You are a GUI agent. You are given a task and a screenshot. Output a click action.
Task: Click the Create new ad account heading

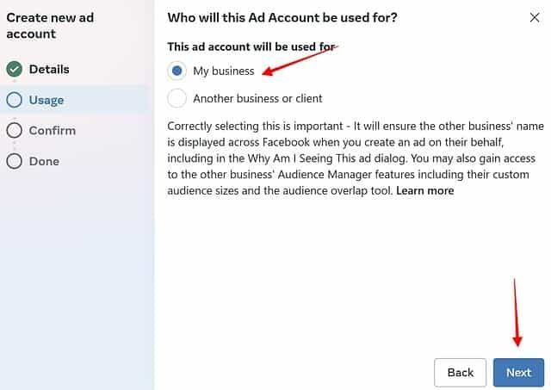click(50, 26)
